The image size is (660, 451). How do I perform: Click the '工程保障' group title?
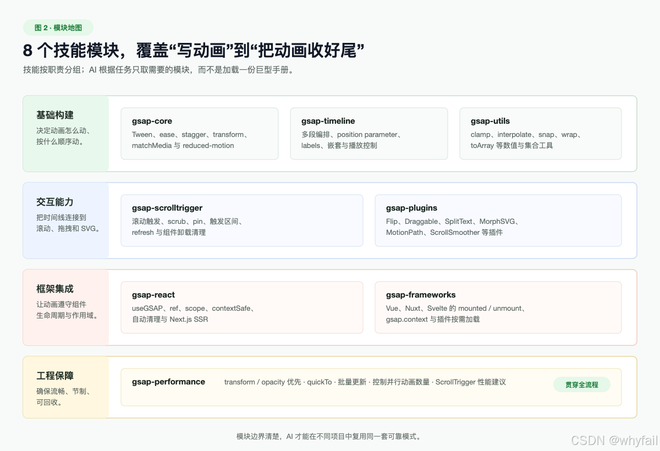[55, 376]
